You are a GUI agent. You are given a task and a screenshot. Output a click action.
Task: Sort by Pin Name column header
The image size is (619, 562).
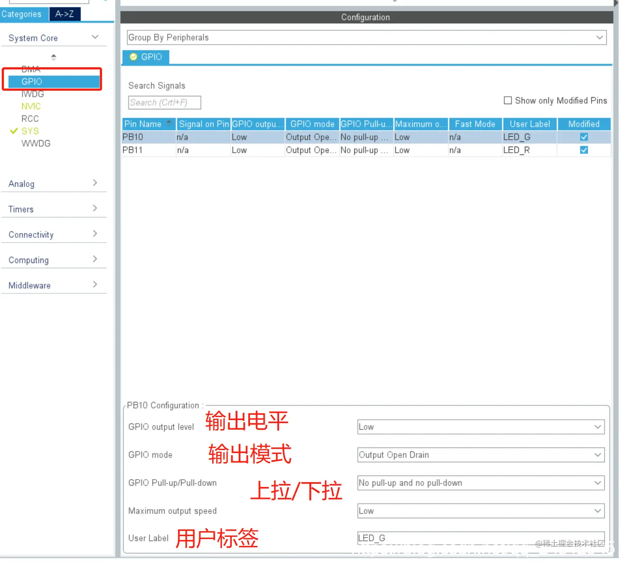pos(149,124)
